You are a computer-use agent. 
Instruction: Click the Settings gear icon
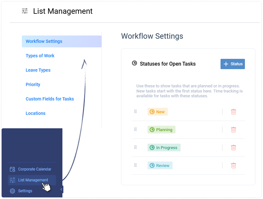pos(12,191)
